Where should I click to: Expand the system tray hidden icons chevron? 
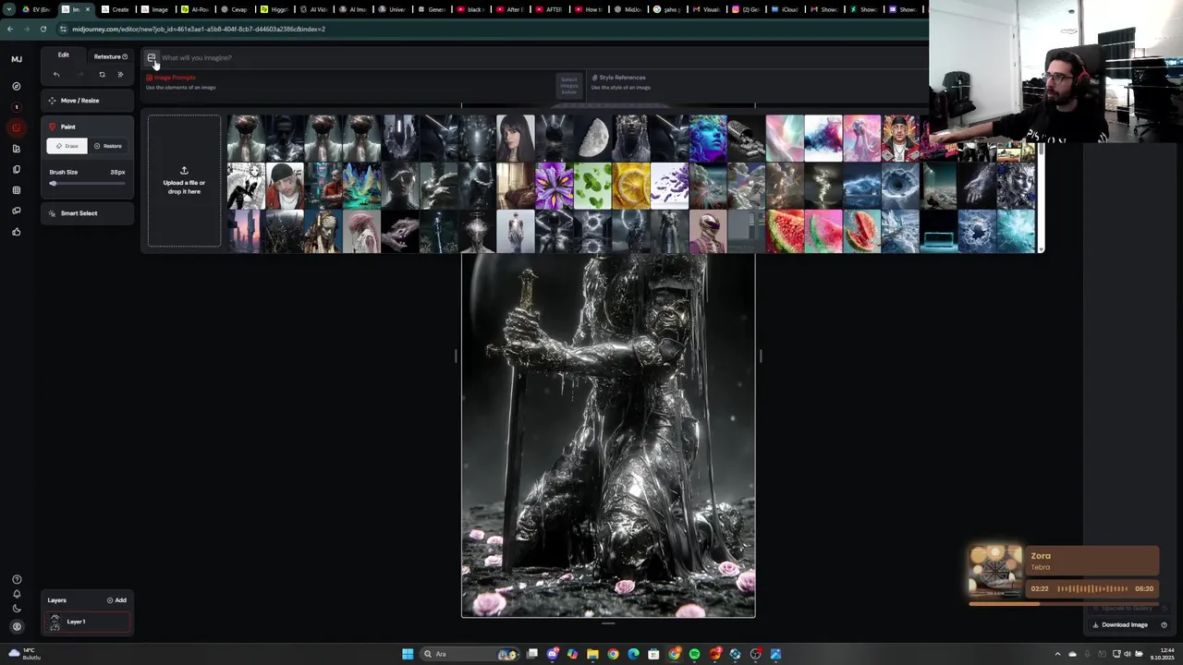[1058, 654]
